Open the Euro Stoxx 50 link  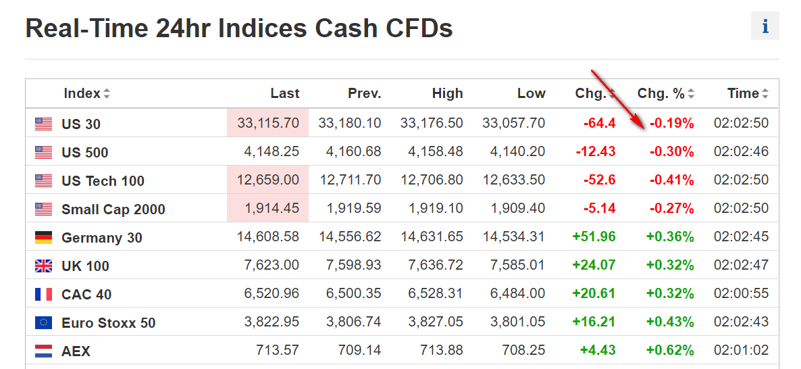(x=108, y=322)
